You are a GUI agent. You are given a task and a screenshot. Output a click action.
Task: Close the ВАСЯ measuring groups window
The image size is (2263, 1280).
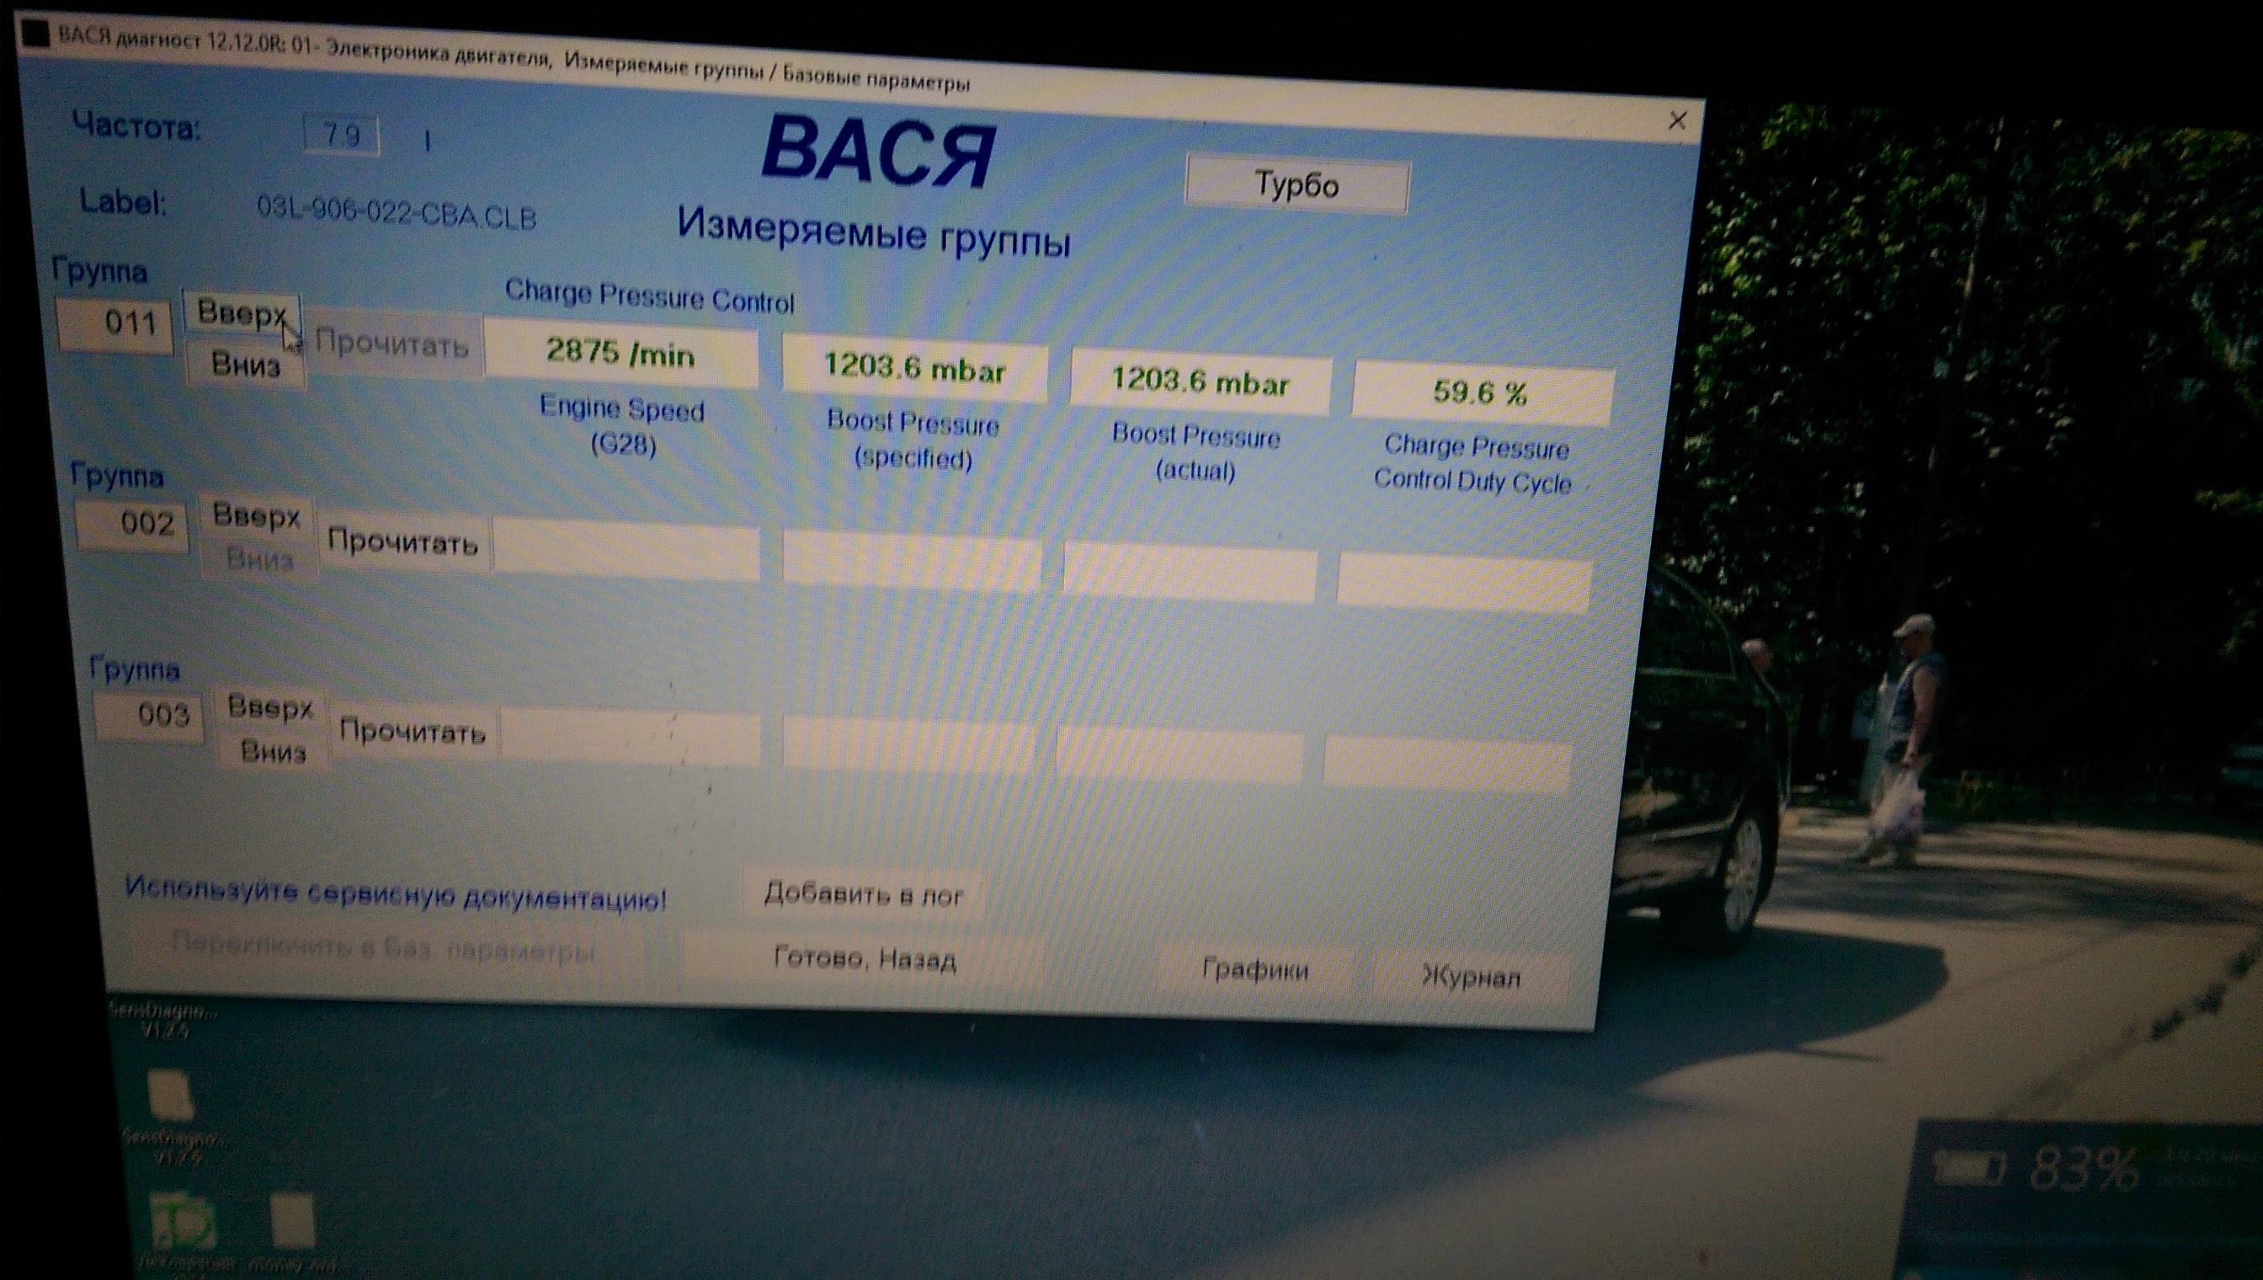(x=1676, y=120)
